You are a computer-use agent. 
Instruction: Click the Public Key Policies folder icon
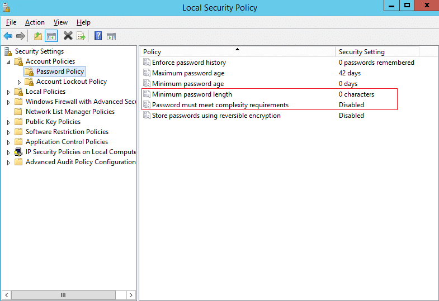point(18,122)
